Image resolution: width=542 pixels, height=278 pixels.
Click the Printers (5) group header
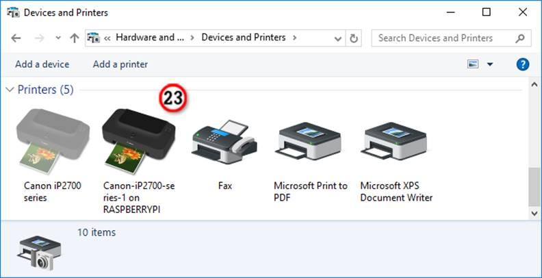(46, 90)
